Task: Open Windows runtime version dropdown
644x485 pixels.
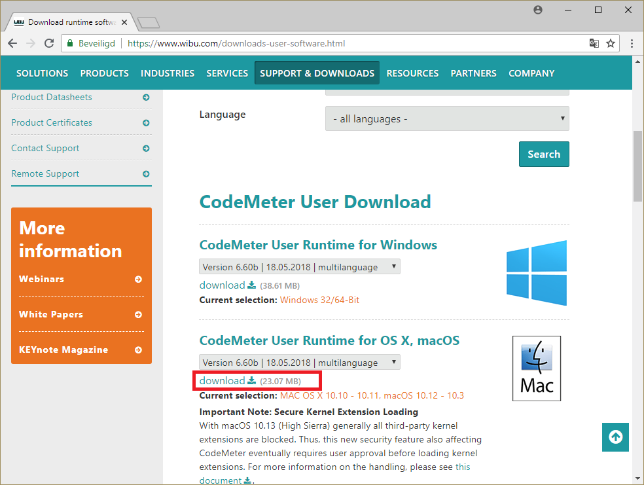Action: pos(299,267)
